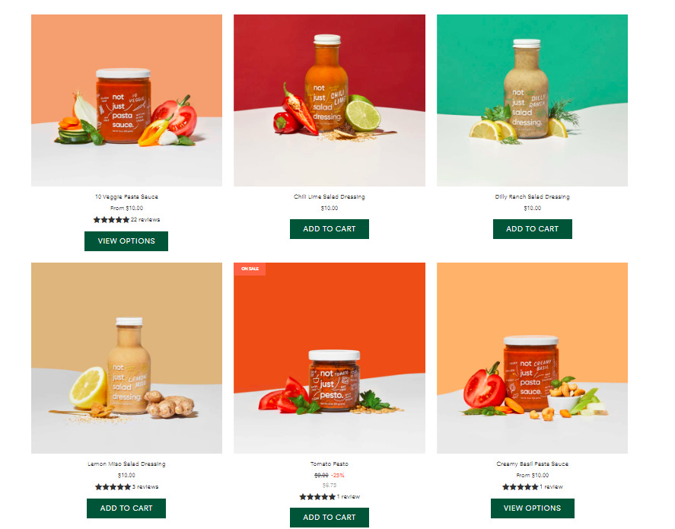
Task: Click the 22 reviews star rating
Action: point(126,220)
